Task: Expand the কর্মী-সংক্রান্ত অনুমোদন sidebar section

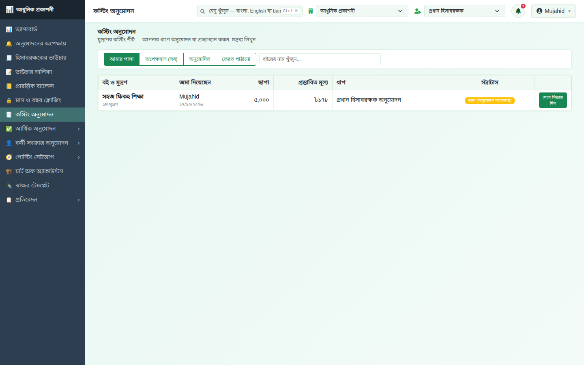Action: 43,143
